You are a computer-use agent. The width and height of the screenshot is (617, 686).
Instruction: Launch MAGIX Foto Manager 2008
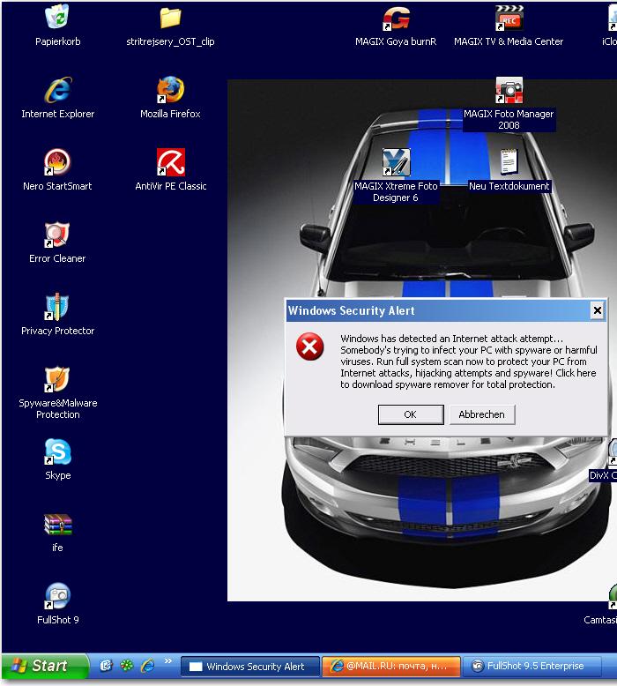pos(509,90)
